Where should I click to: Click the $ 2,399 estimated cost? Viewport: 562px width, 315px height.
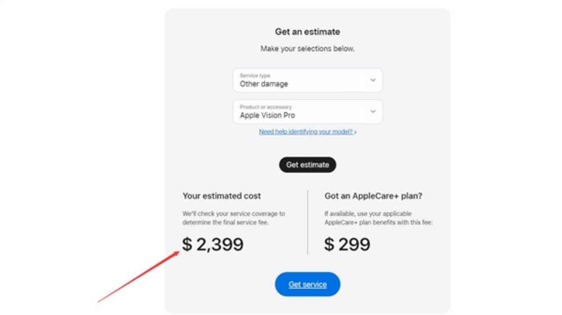pos(213,244)
